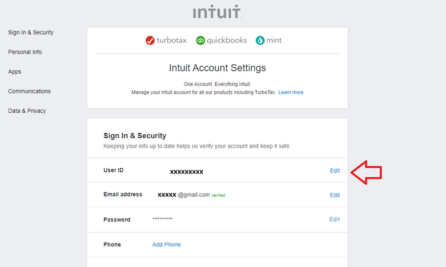Edit the Email address
The width and height of the screenshot is (446, 267).
(x=335, y=195)
